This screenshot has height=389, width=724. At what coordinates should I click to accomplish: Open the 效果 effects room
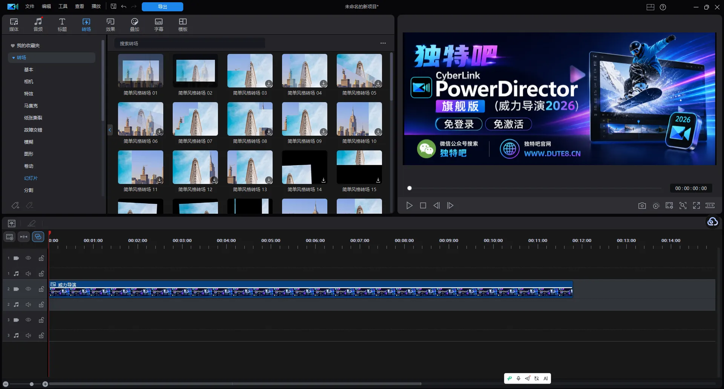[x=110, y=25]
